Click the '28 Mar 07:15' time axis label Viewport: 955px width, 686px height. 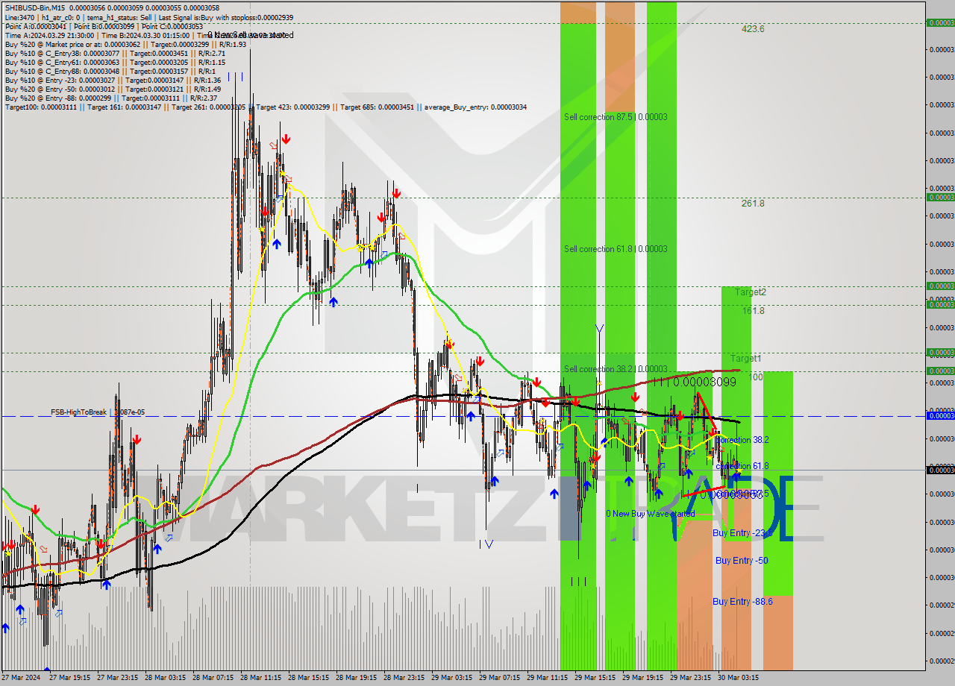click(213, 678)
